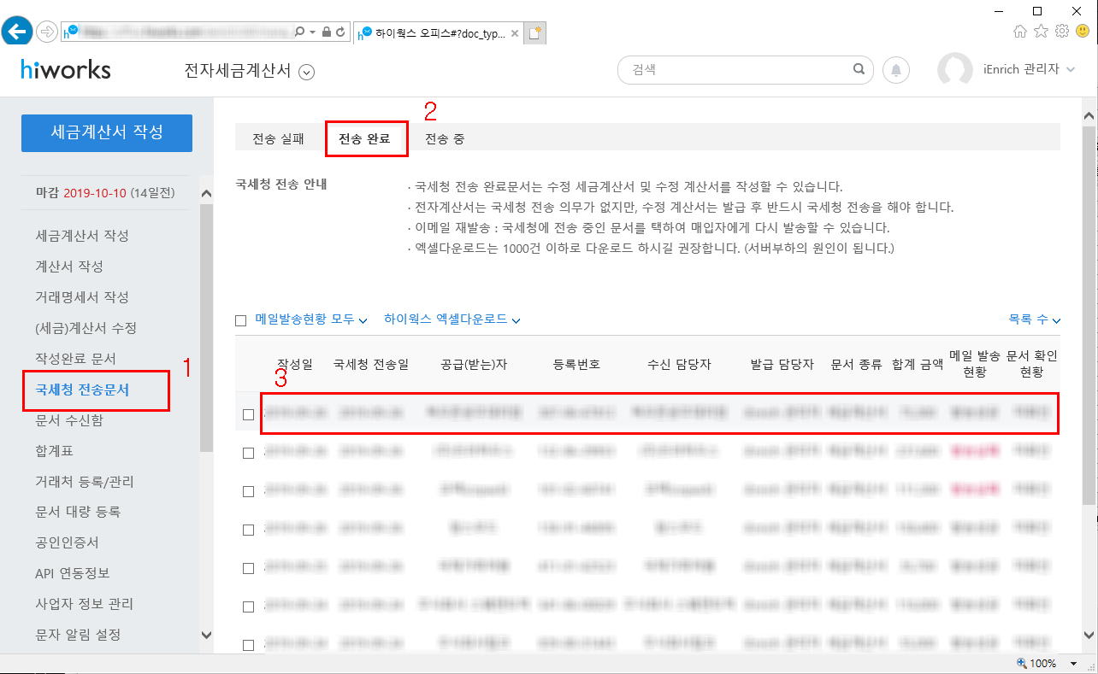Expand the 메일발송현황 모두 dropdown

coord(311,319)
